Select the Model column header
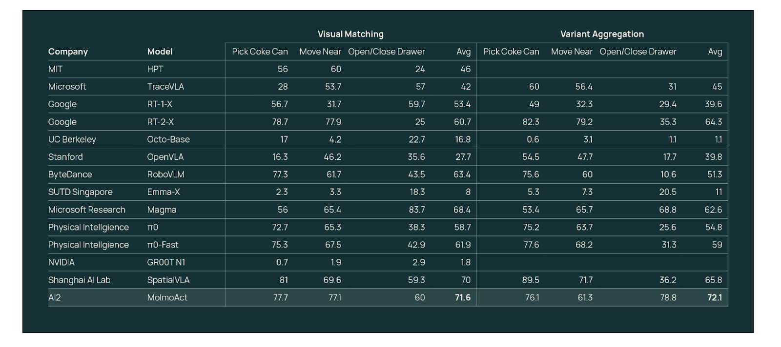The image size is (781, 347). [160, 52]
